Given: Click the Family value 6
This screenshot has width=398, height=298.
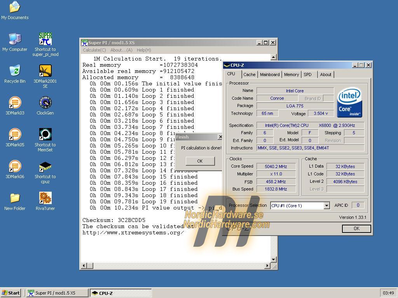Looking at the screenshot, I should click(265, 133).
